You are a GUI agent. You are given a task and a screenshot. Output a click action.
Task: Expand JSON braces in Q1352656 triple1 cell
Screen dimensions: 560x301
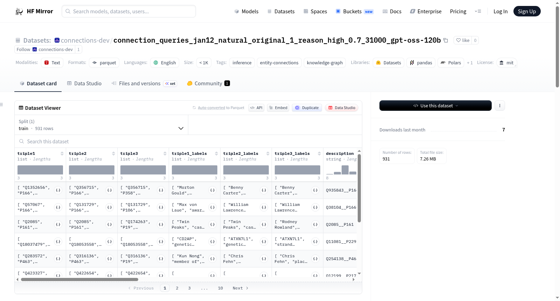(x=58, y=190)
